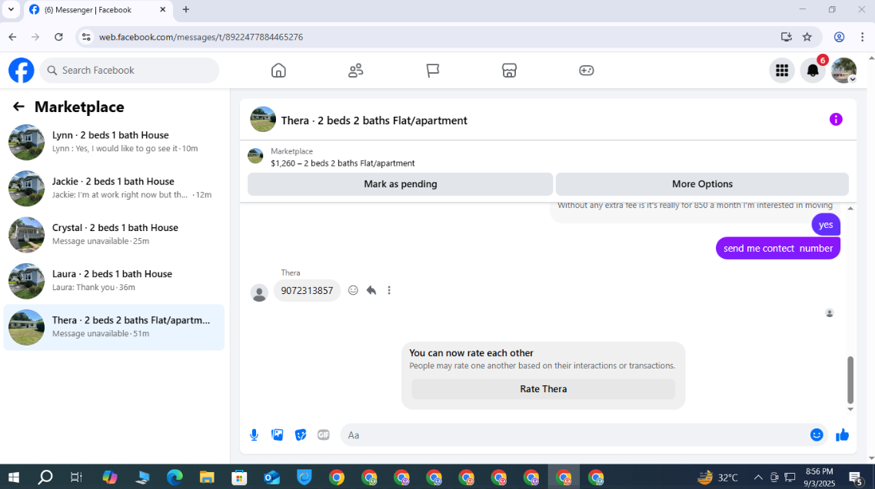Screen dimensions: 875x489
Task: Open the tab search dropdown arrow
Action: tap(11, 9)
